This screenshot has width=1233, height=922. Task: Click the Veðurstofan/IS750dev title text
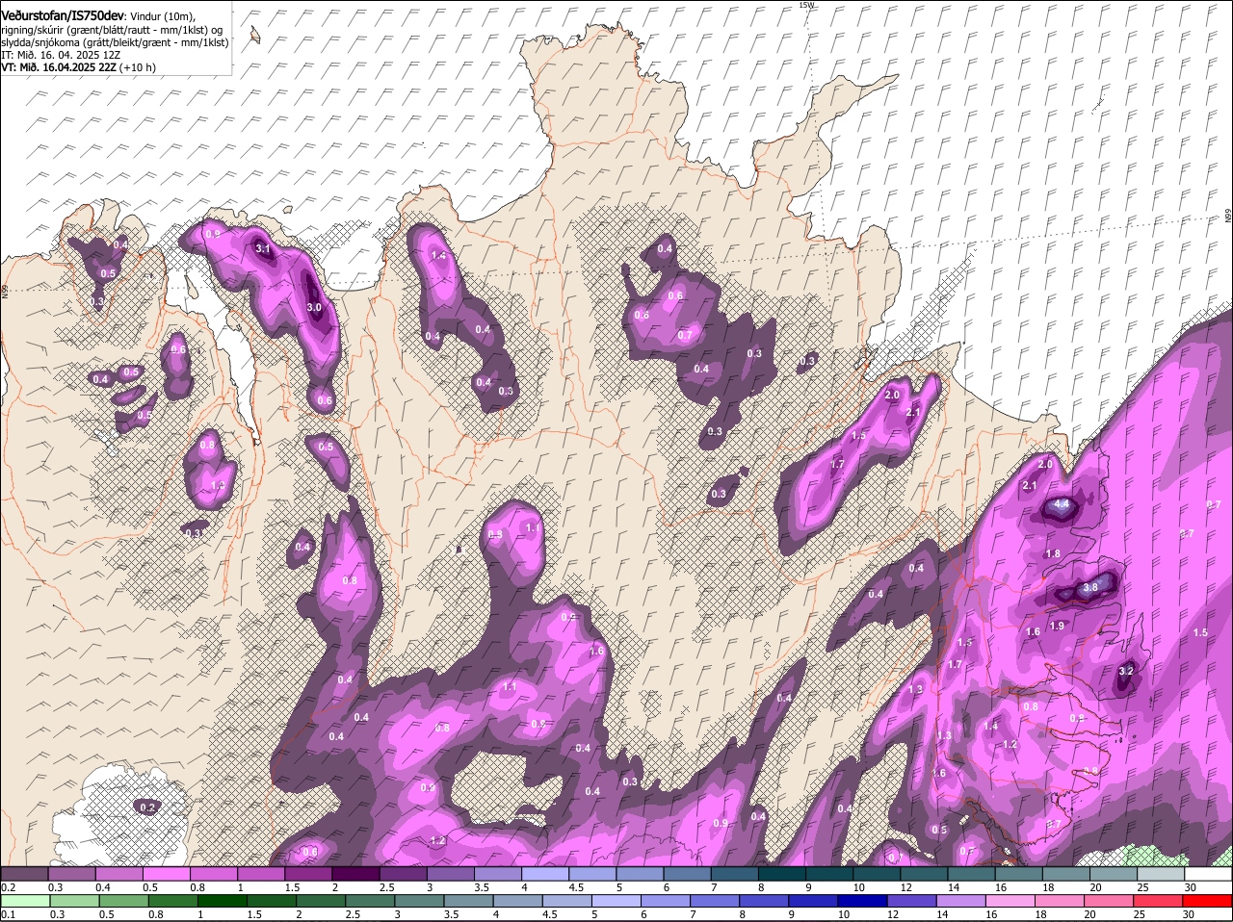point(63,15)
